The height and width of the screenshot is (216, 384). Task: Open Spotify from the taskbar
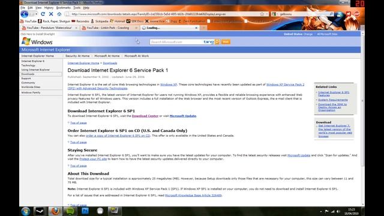[x=70, y=211]
